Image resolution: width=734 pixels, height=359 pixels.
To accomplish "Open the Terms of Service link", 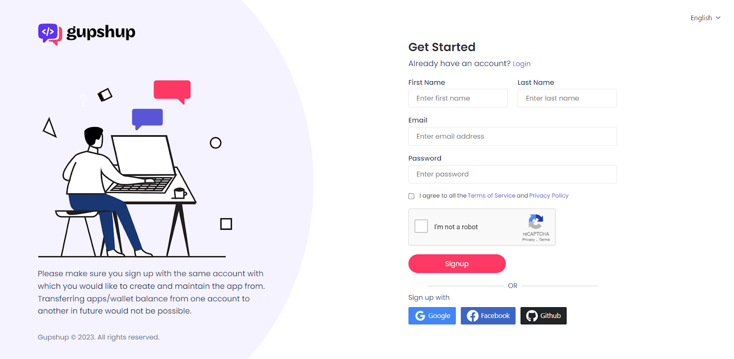I will coord(491,196).
